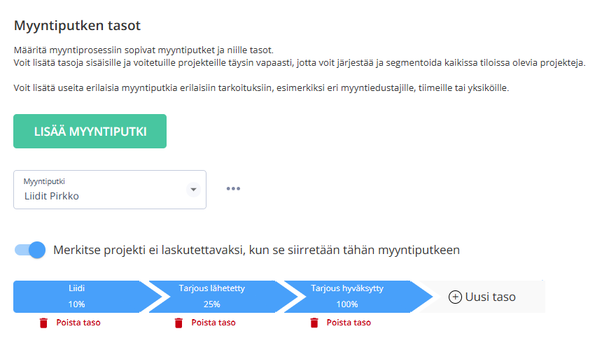Click the trash icon under Tarjous hyväksytty

click(314, 323)
